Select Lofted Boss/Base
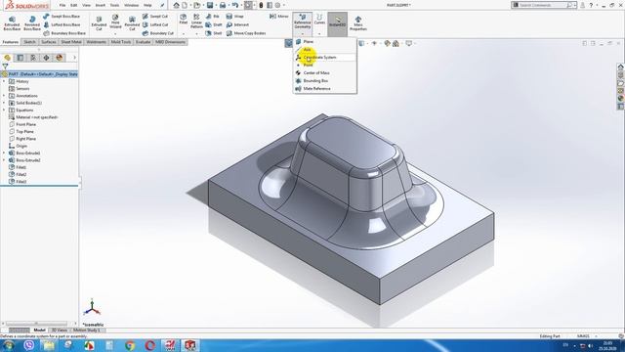Image resolution: width=625 pixels, height=352 pixels. (x=62, y=24)
